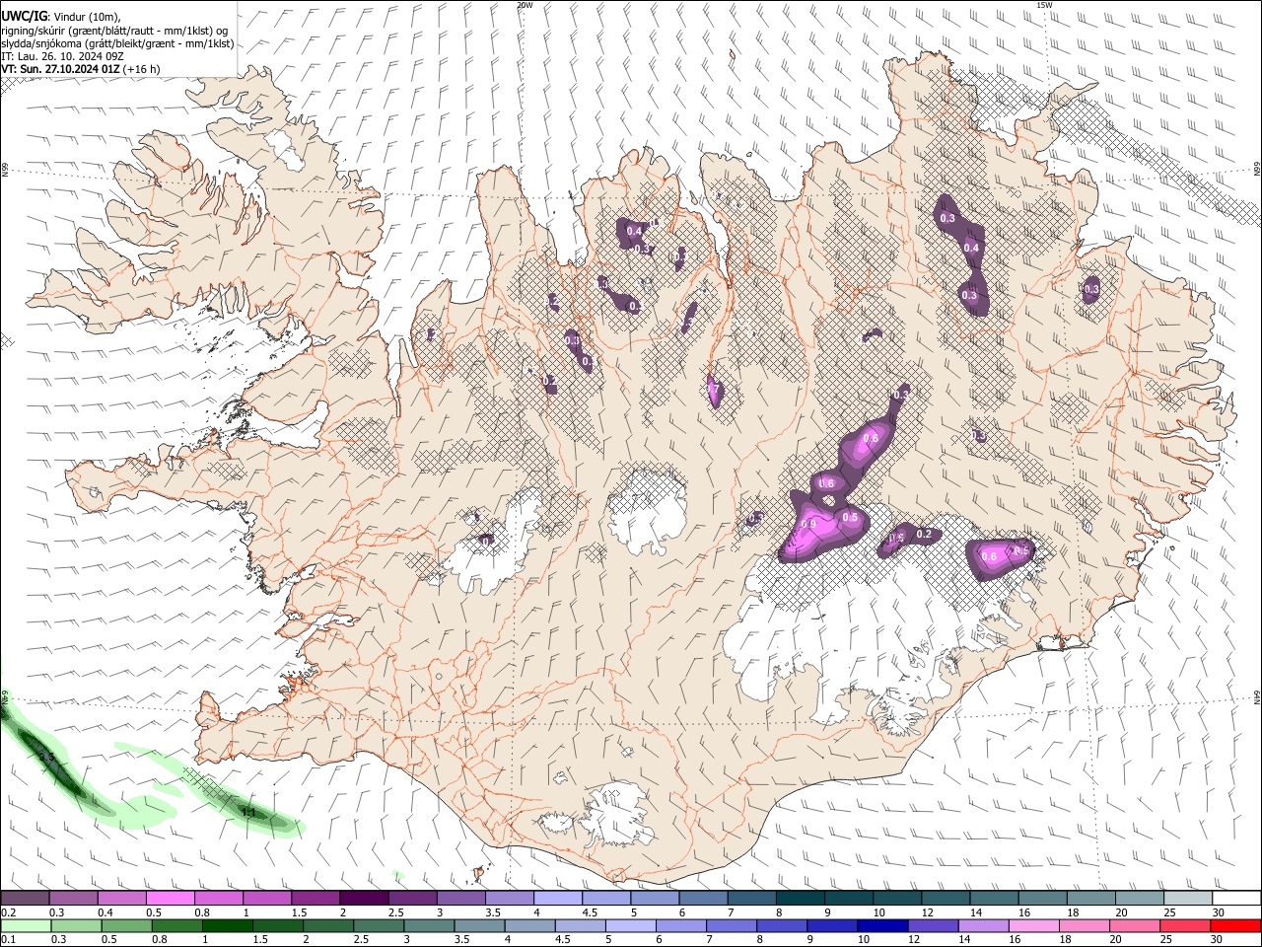Click the 'slydda/snjókoma' legend description line

click(117, 43)
